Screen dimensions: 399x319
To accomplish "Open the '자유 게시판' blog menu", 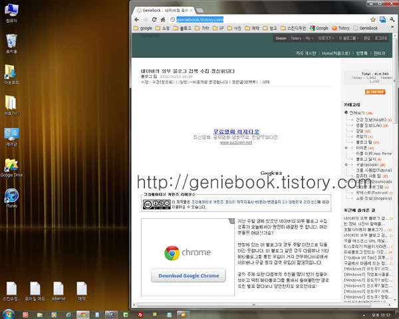I will (306, 53).
